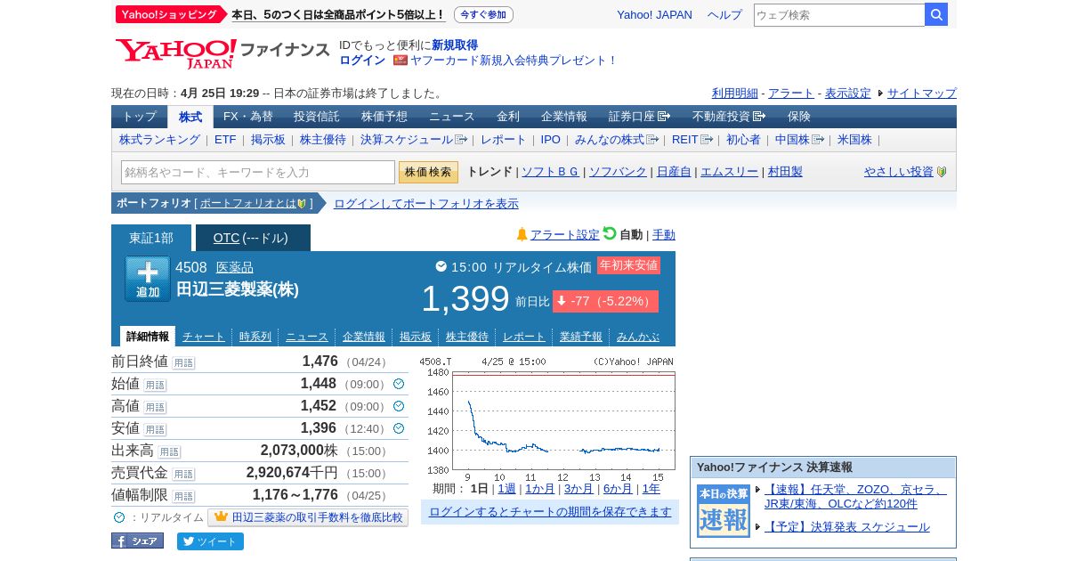Click the Yahoo!ショッピング red label
The width and height of the screenshot is (1068, 561).
click(170, 14)
